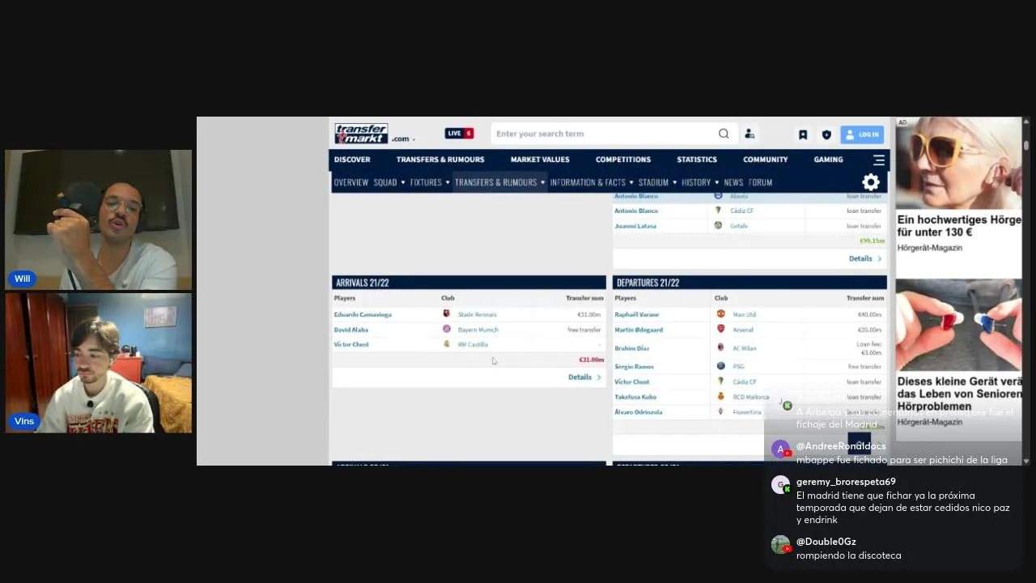Expand TRANSFERS & RUMOURS club submenu arrow

542,182
